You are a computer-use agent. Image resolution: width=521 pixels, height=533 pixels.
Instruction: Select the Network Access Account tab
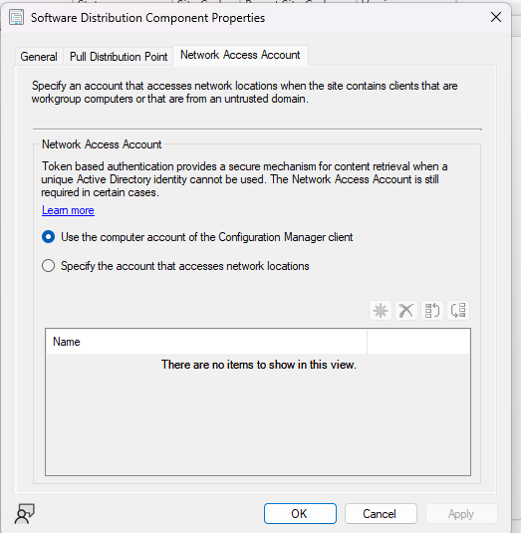tap(240, 55)
